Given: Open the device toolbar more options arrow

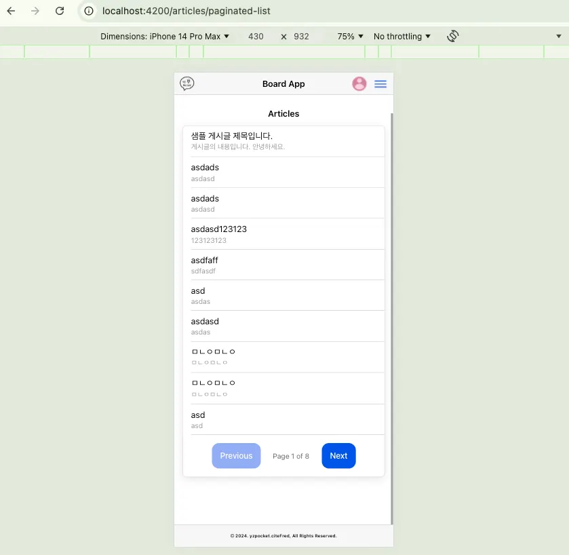Looking at the screenshot, I should click(x=559, y=36).
